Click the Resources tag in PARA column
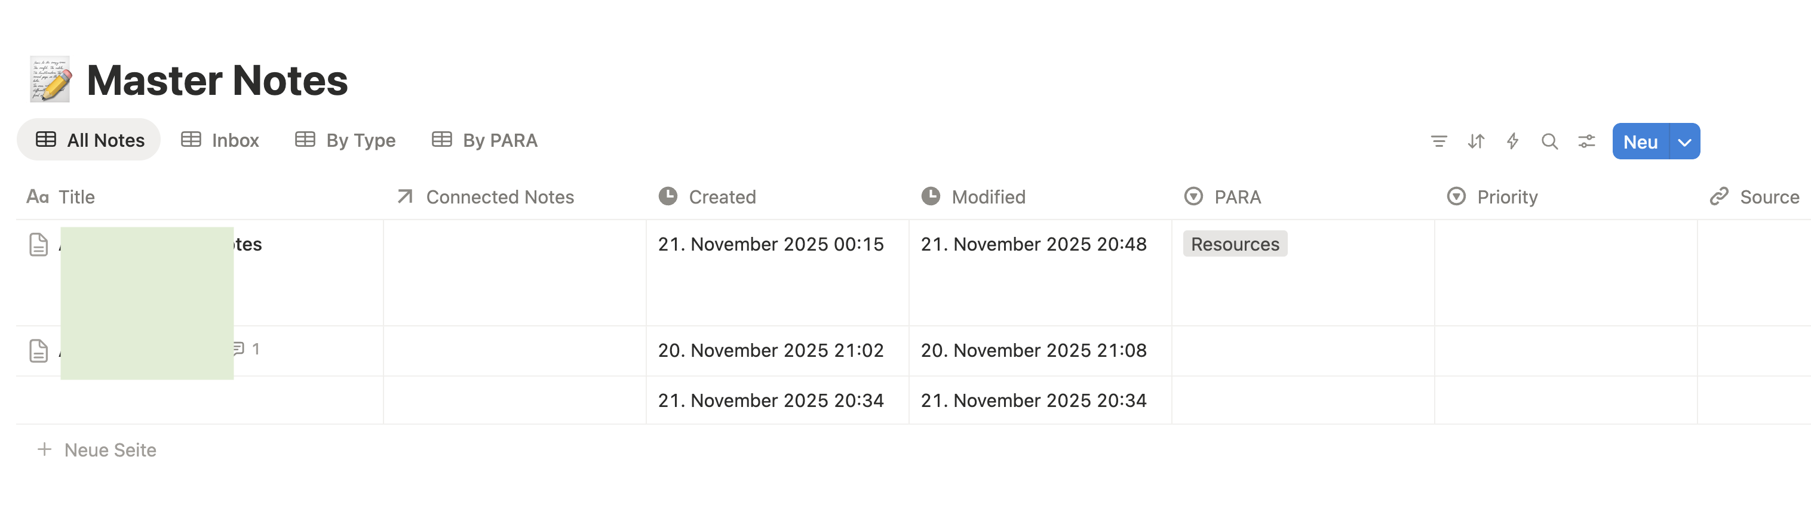1811x512 pixels. click(x=1235, y=243)
